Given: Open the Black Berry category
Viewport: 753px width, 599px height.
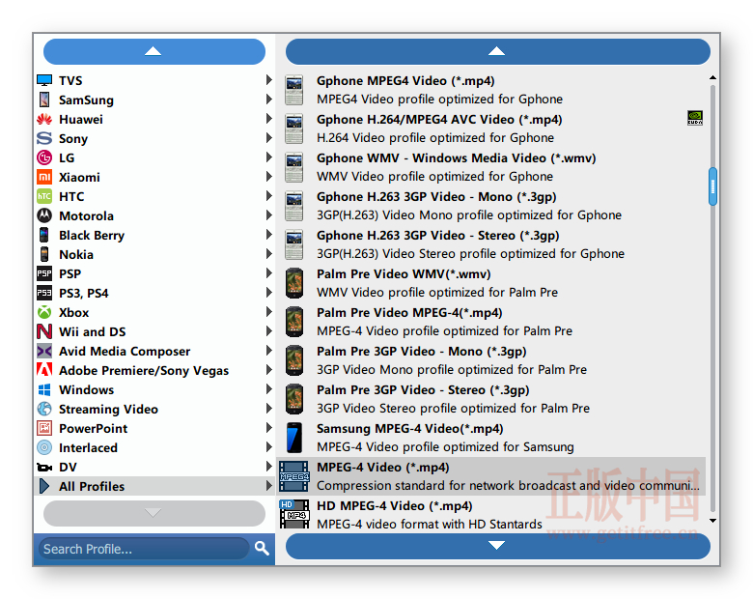Looking at the screenshot, I should click(x=154, y=235).
